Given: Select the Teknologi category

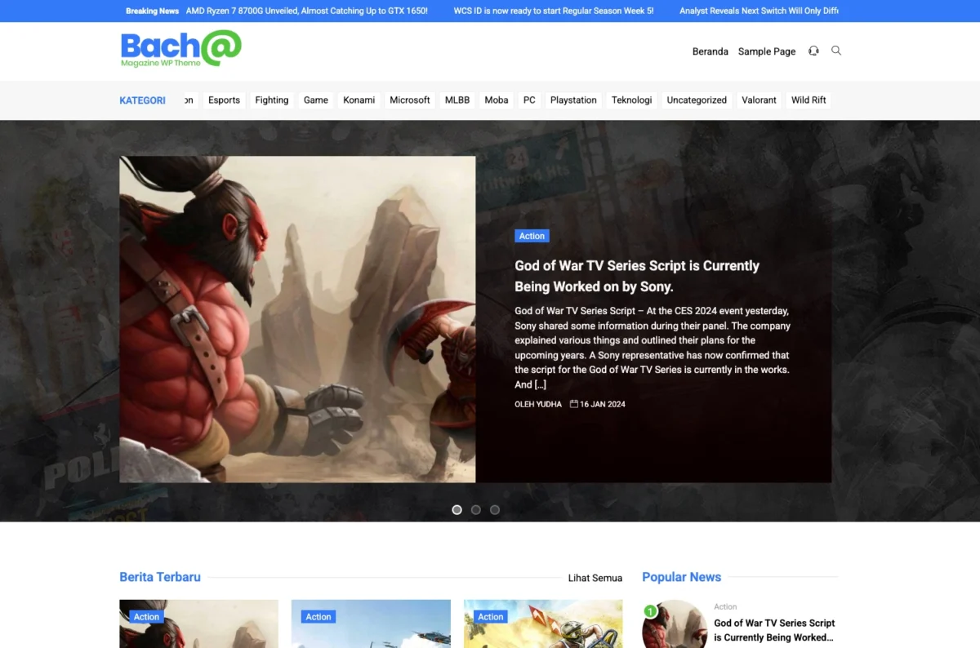Looking at the screenshot, I should (632, 100).
